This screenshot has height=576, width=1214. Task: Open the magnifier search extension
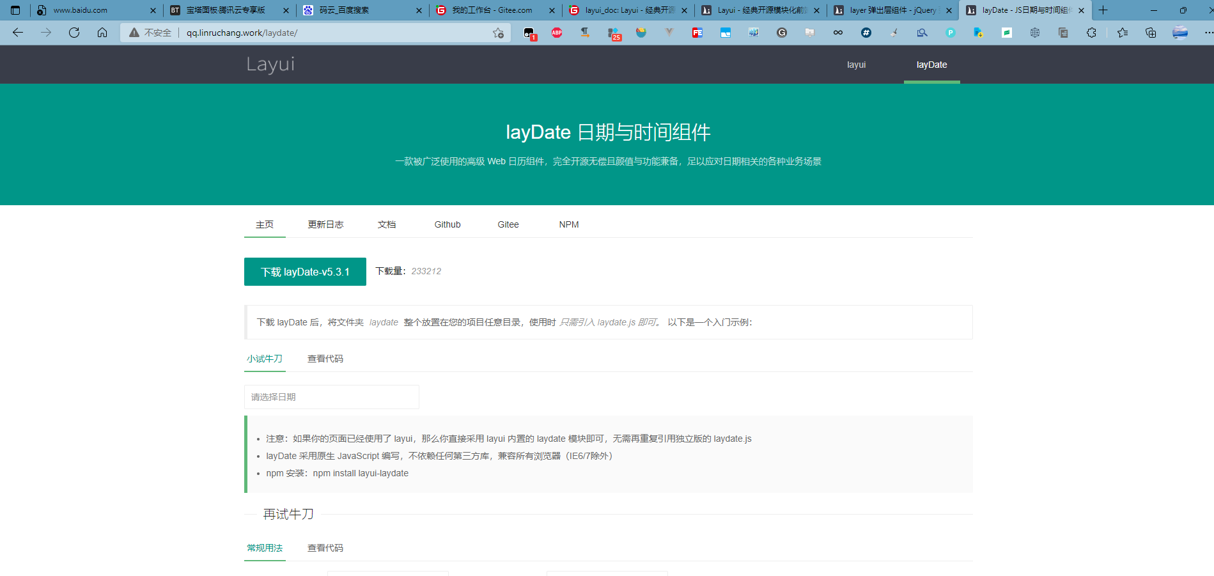coord(922,33)
